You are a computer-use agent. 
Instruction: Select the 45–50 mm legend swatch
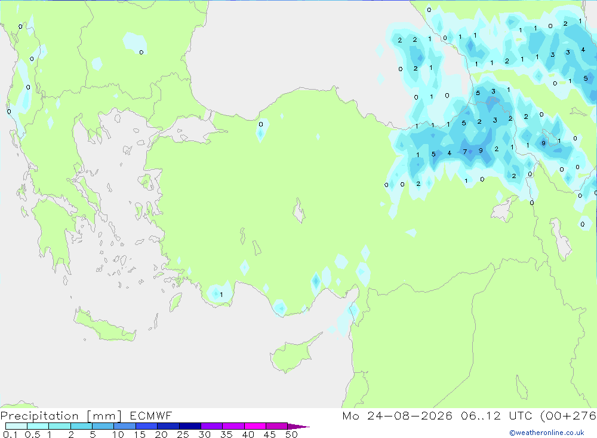pos(276,426)
